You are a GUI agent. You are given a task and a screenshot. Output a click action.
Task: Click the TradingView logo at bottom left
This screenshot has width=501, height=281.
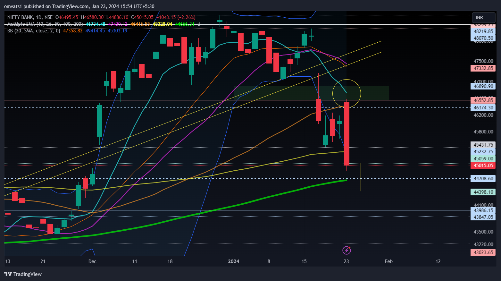pos(23,274)
